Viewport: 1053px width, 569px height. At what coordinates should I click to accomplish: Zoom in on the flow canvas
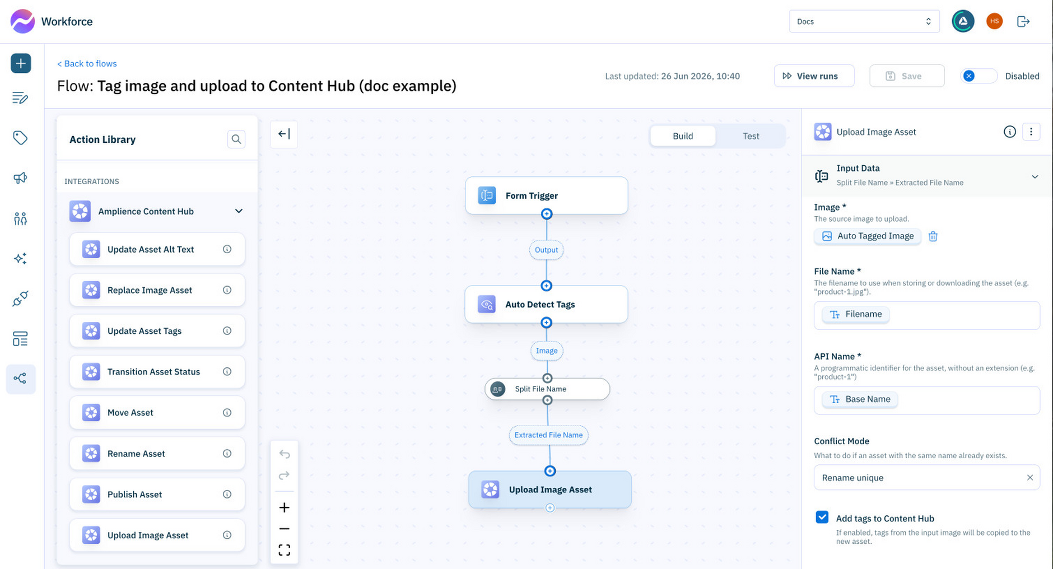[x=285, y=507]
